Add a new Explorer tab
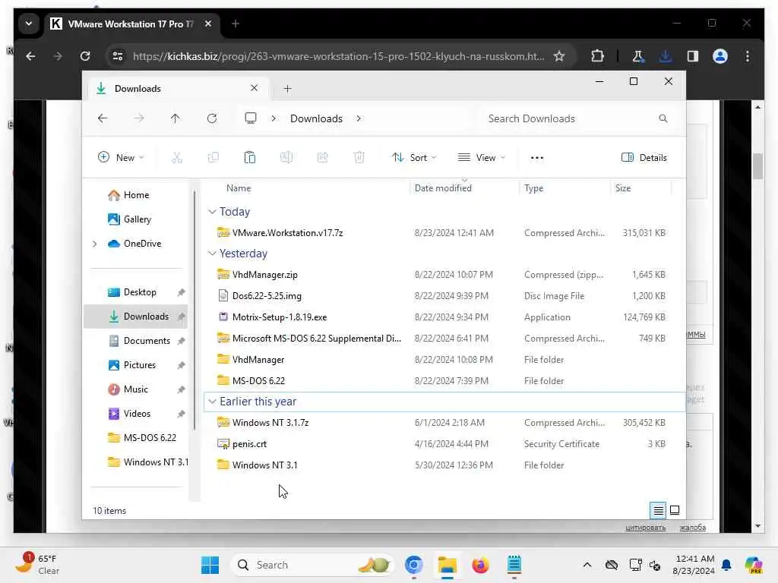This screenshot has height=583, width=778. (287, 89)
